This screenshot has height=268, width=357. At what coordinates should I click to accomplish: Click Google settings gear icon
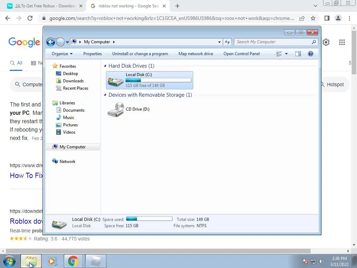click(x=326, y=42)
